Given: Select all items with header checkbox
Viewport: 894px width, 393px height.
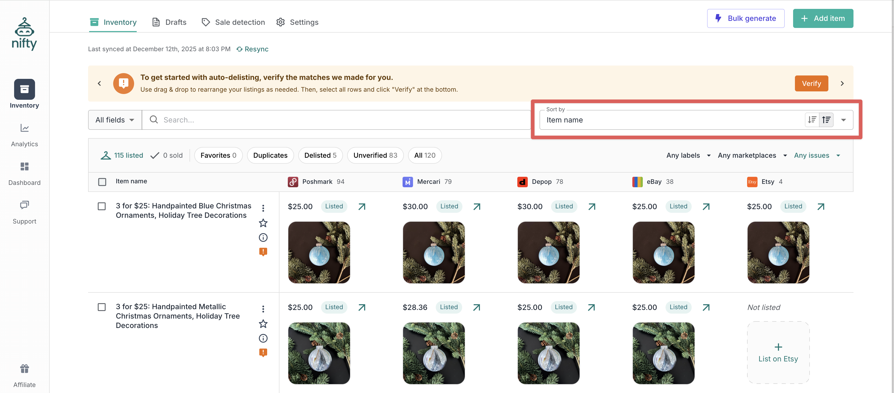Looking at the screenshot, I should pyautogui.click(x=102, y=181).
